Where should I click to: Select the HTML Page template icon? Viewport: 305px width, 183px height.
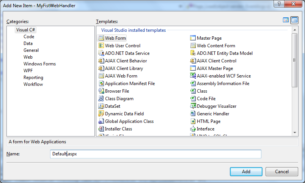tap(193, 121)
